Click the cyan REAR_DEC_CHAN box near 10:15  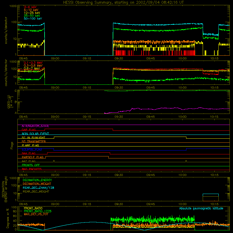211,195
